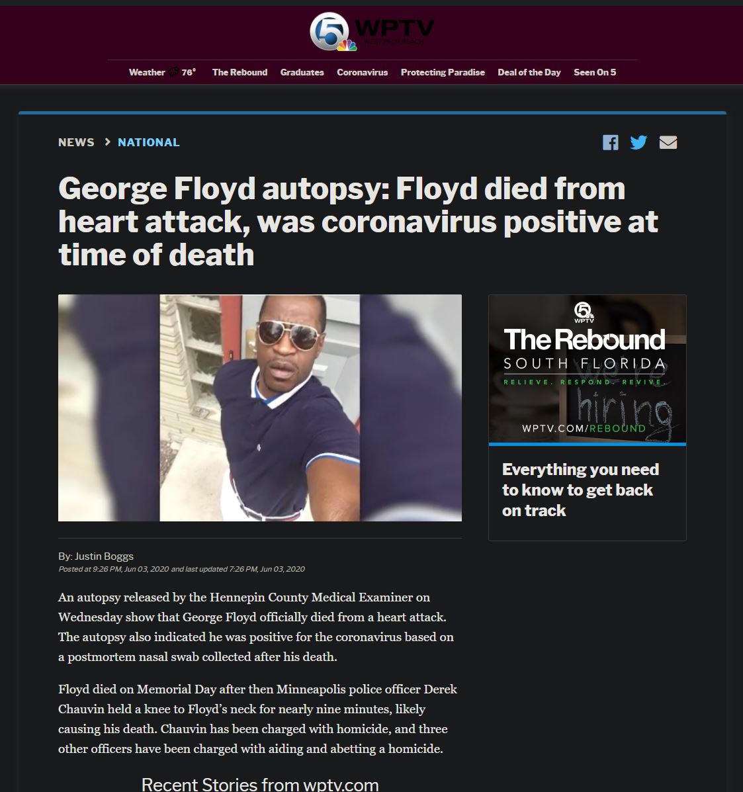
Task: Go to Seen On 5
Action: pyautogui.click(x=595, y=72)
